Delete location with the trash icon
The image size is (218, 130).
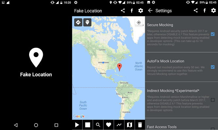click(x=140, y=125)
